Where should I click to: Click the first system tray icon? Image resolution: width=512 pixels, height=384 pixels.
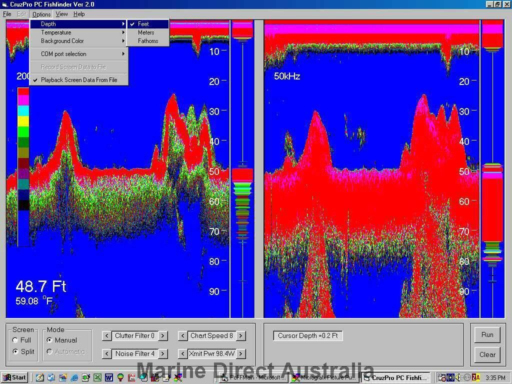442,377
